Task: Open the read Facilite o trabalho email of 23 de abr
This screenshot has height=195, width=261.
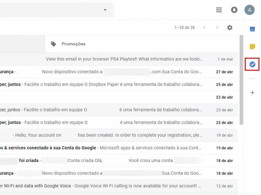Action: point(119,110)
